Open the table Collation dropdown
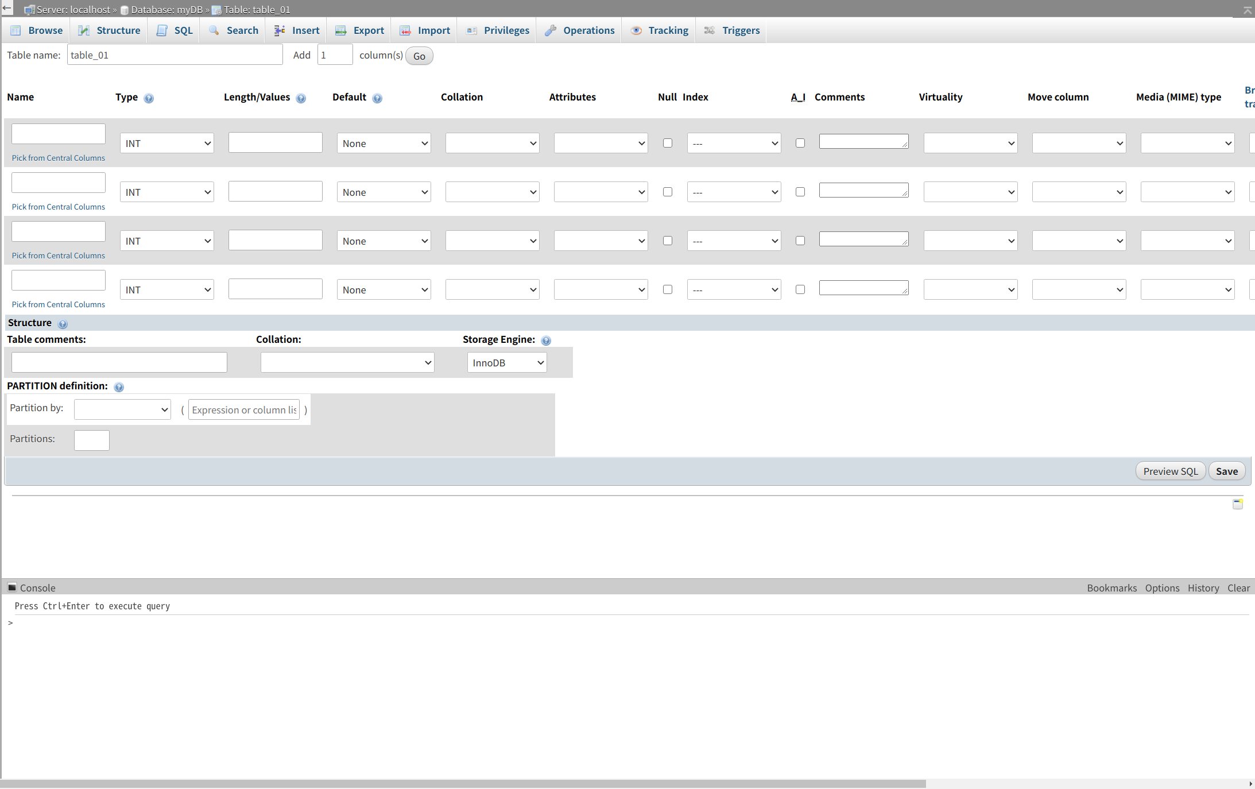 pos(347,363)
